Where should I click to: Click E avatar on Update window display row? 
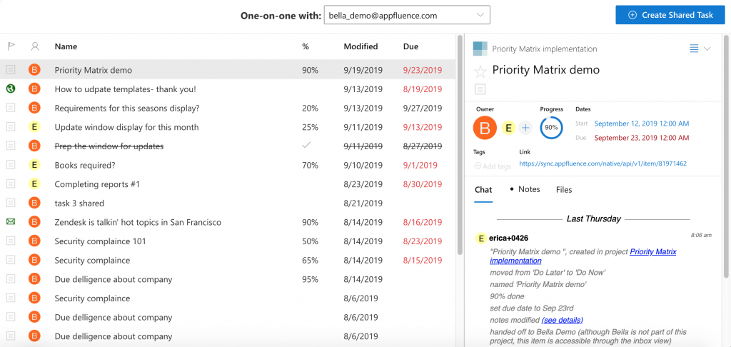(x=34, y=127)
